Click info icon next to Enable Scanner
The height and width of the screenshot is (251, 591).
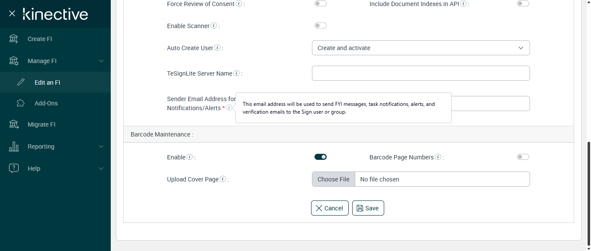[x=213, y=26]
